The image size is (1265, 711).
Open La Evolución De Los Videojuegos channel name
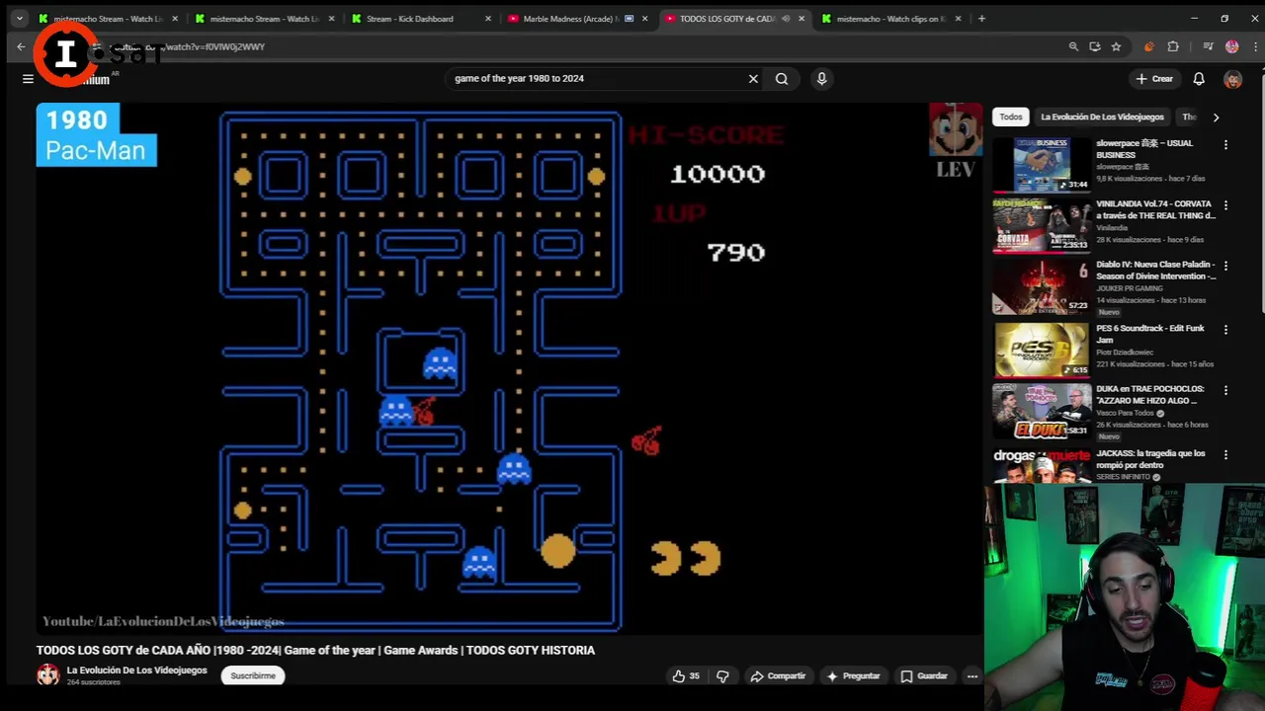pyautogui.click(x=136, y=671)
